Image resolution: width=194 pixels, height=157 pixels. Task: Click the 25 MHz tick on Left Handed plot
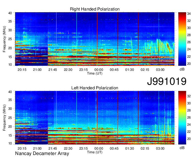(x=10, y=118)
